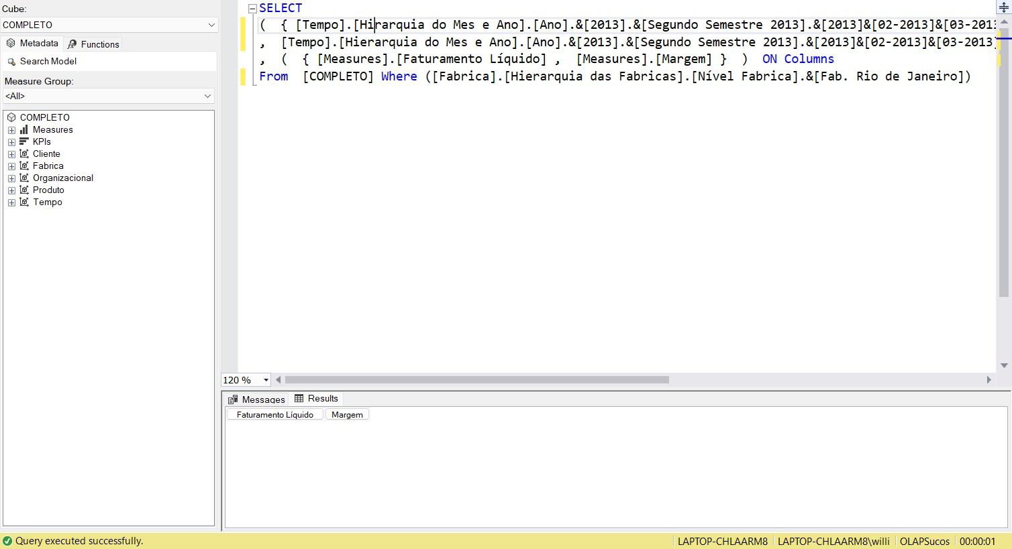Click the horizontal scrollbar right arrow
This screenshot has height=549, width=1012.
(x=989, y=380)
